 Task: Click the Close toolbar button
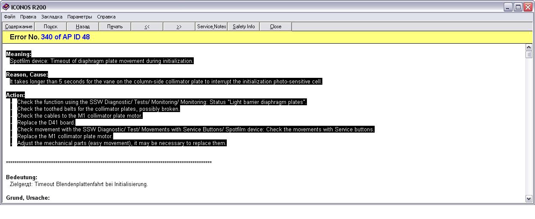(276, 27)
